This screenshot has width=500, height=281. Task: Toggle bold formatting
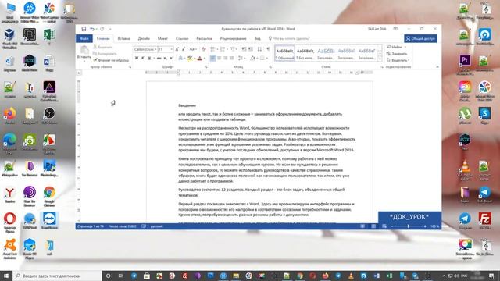[137, 58]
